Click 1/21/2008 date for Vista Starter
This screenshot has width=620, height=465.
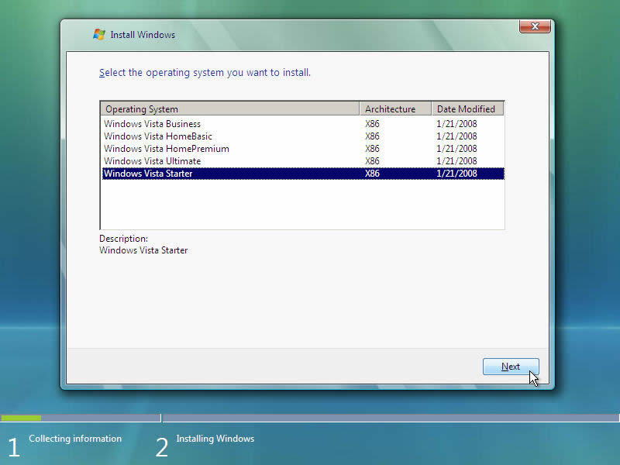[456, 173]
